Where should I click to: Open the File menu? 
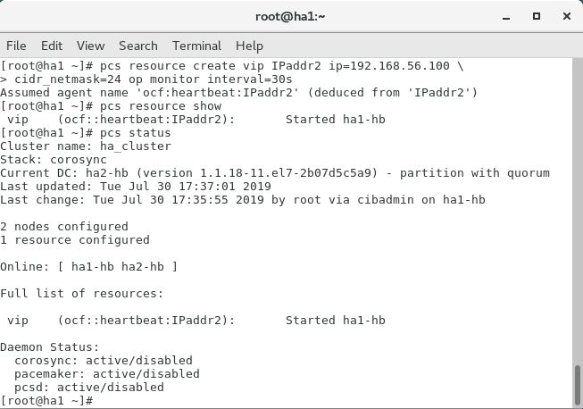click(16, 46)
